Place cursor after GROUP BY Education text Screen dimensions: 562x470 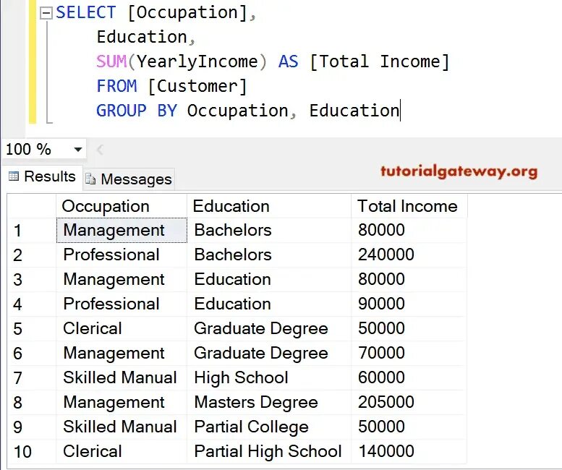tap(400, 111)
